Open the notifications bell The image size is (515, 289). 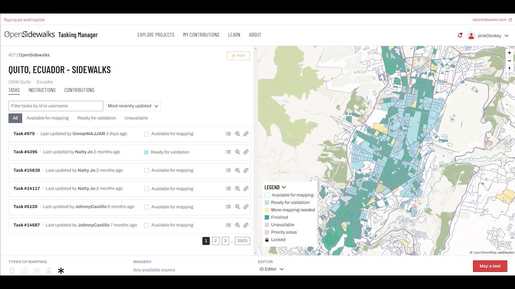pos(459,35)
